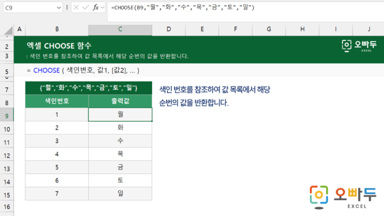The height and width of the screenshot is (216, 384).
Task: Select output cell showing '화'
Action: point(120,128)
